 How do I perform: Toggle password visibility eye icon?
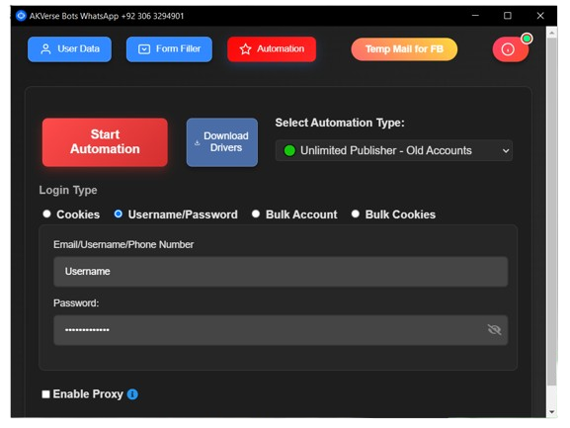point(494,330)
